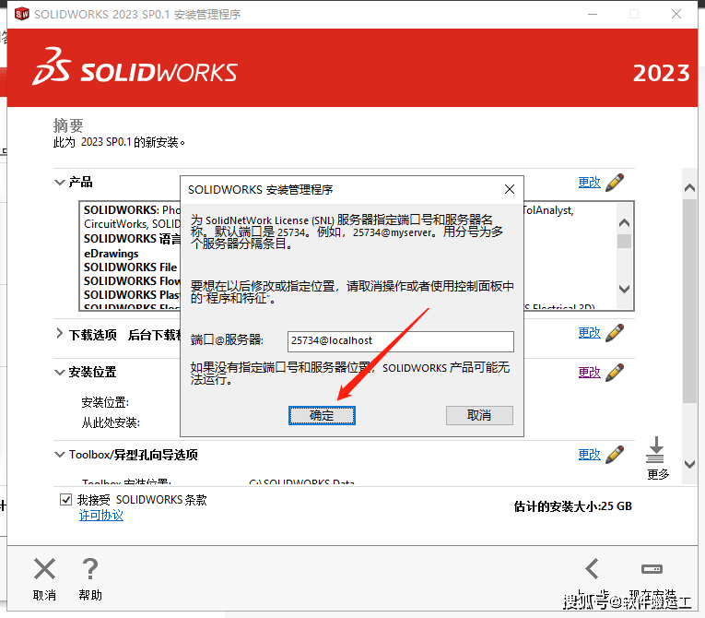705x618 pixels.
Task: Minimize the installation manager window
Action: [x=593, y=14]
